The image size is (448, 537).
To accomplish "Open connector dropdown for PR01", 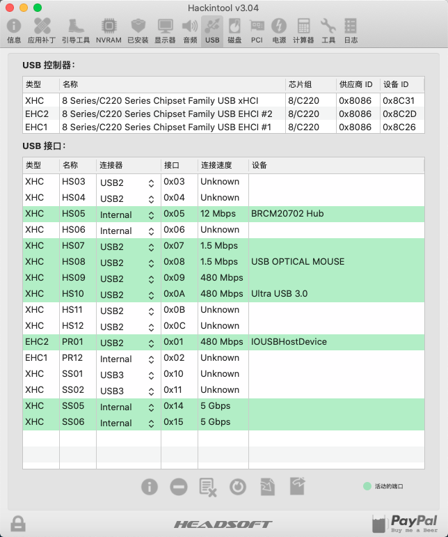I will coord(128,343).
